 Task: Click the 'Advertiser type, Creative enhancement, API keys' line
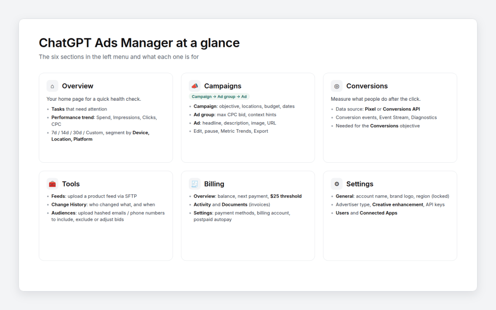(390, 205)
